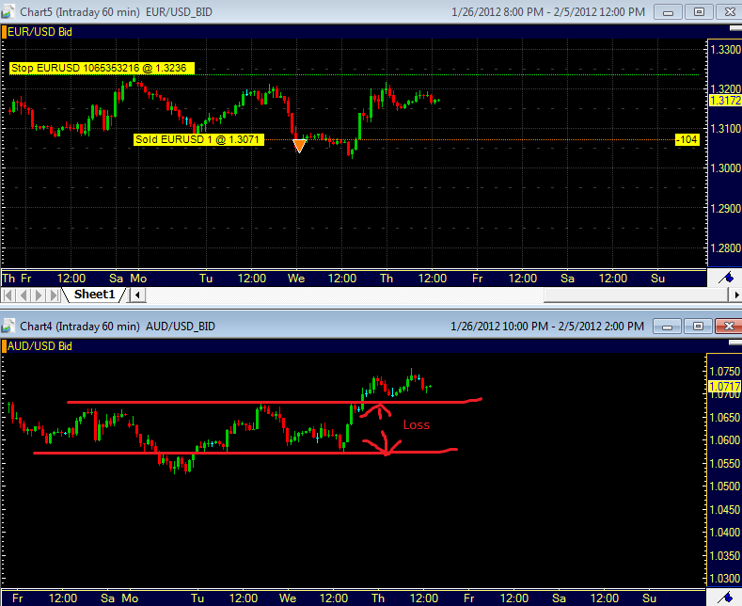Click the left scroll arrow beside Sheet1 tab

137,295
